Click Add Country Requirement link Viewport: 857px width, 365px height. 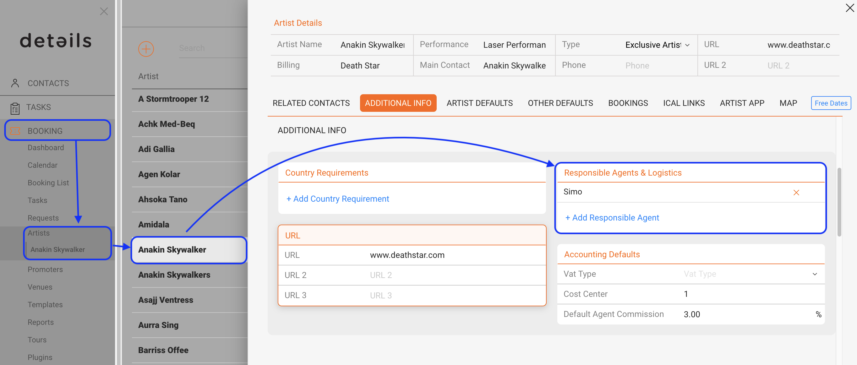337,199
